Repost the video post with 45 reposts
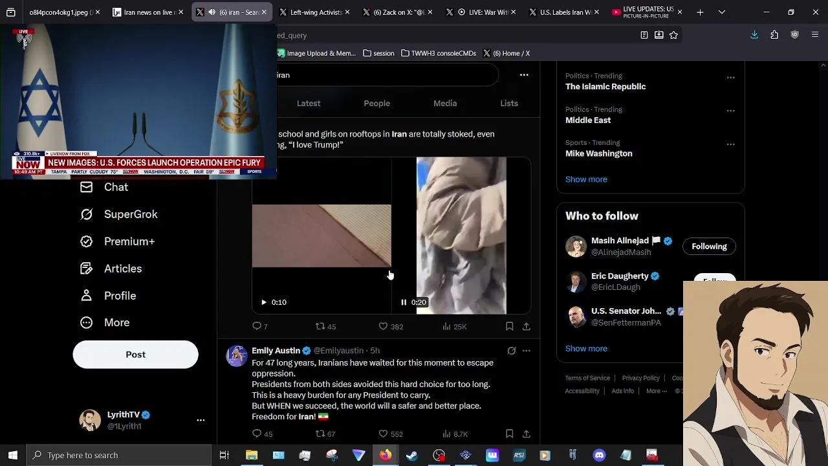Image resolution: width=828 pixels, height=466 pixels. (x=325, y=327)
